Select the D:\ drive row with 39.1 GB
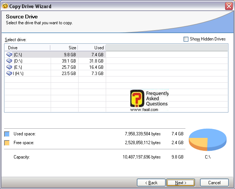Viewport: 235px width, 189px height. coord(55,61)
